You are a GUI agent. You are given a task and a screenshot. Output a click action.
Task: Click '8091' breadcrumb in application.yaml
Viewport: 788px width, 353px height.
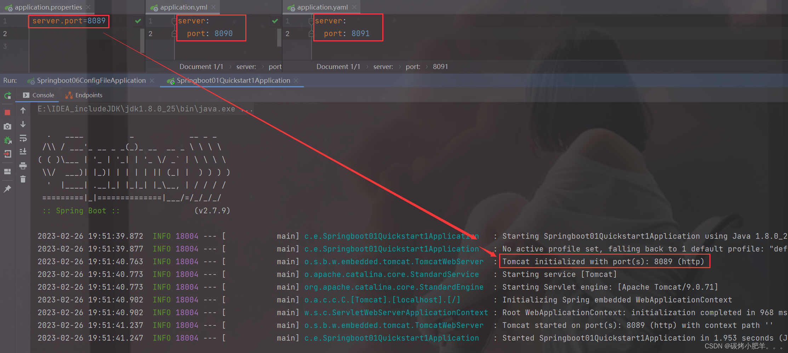[440, 66]
